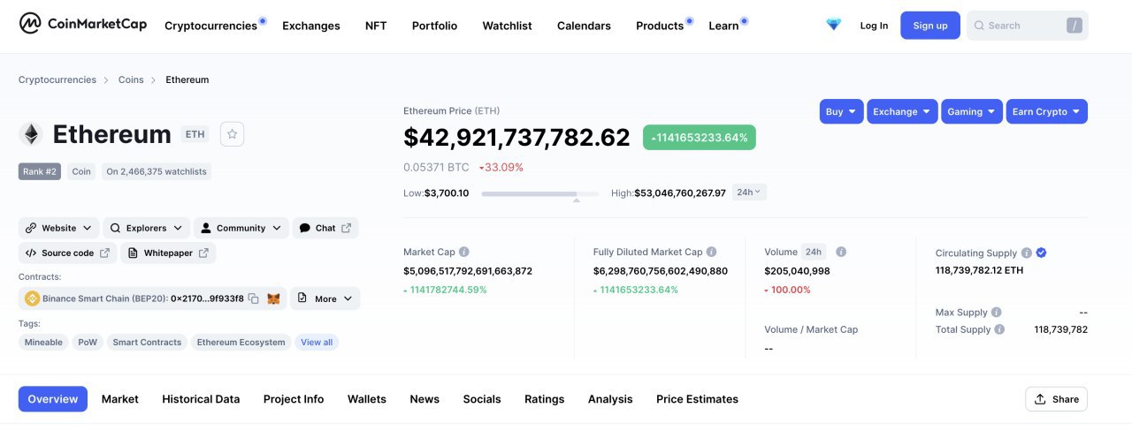This screenshot has width=1132, height=438.
Task: Open the Project Info tab
Action: pos(294,399)
